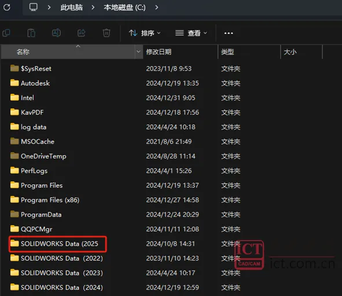The width and height of the screenshot is (342, 296).
Task: Click the KavPDF folder icon
Action: tap(14, 112)
